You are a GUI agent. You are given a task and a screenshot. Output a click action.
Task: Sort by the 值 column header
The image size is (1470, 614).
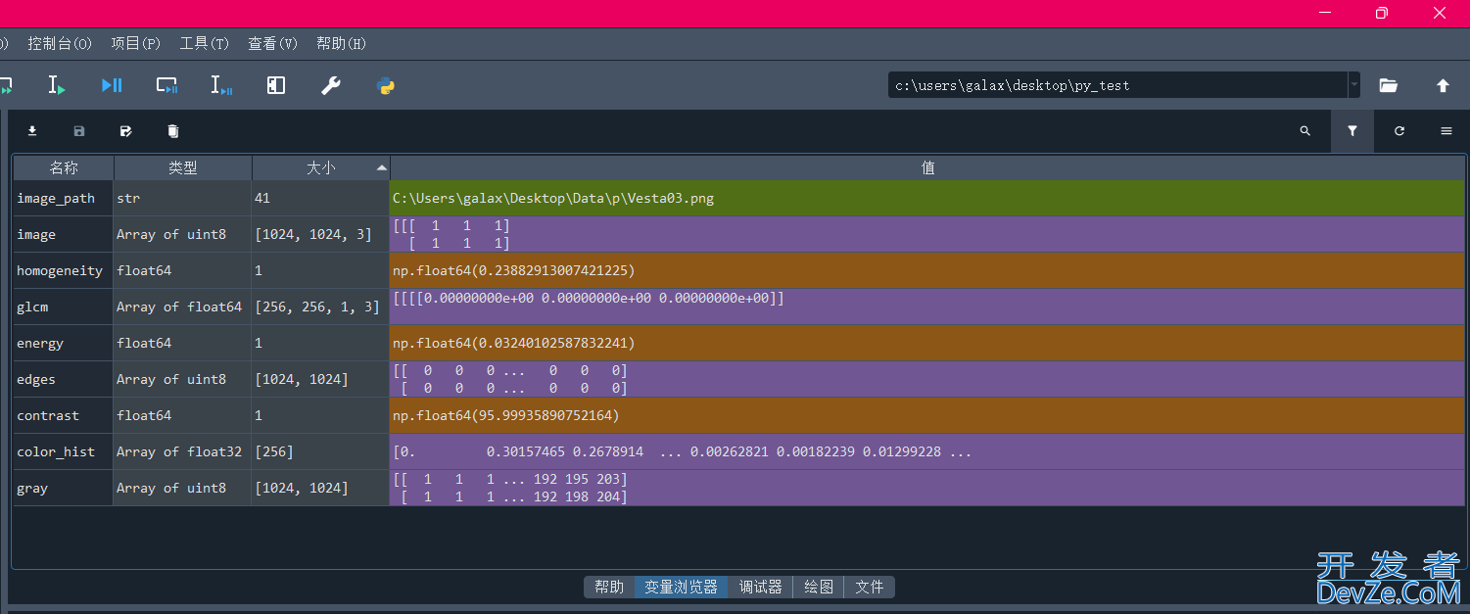point(927,167)
